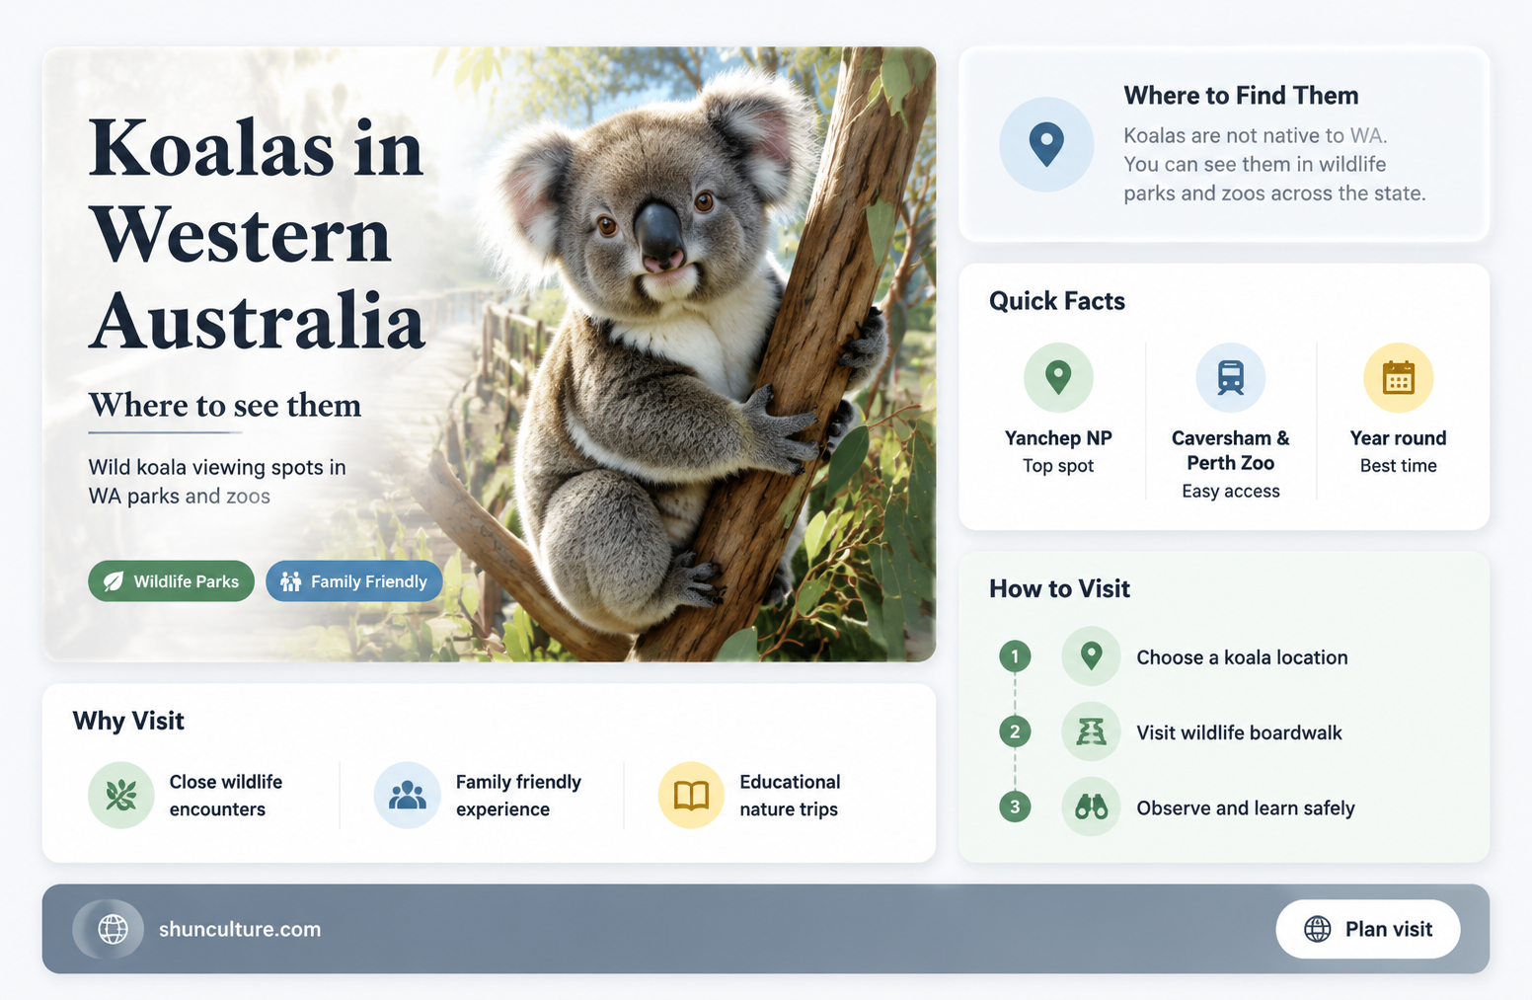Open the shunculture.com link
Screen dimensions: 1532x1000
(240, 929)
